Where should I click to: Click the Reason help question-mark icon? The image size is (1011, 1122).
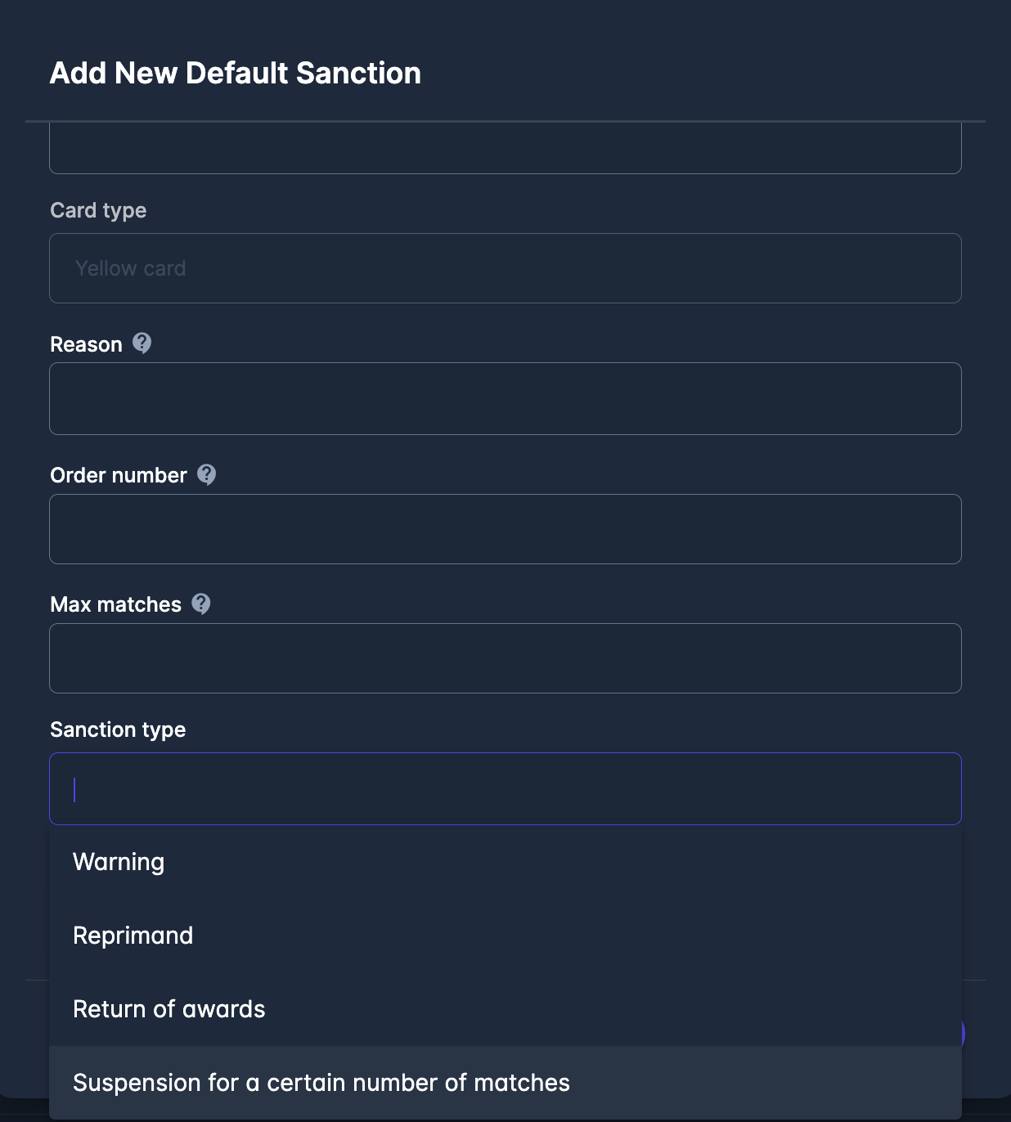pos(142,343)
